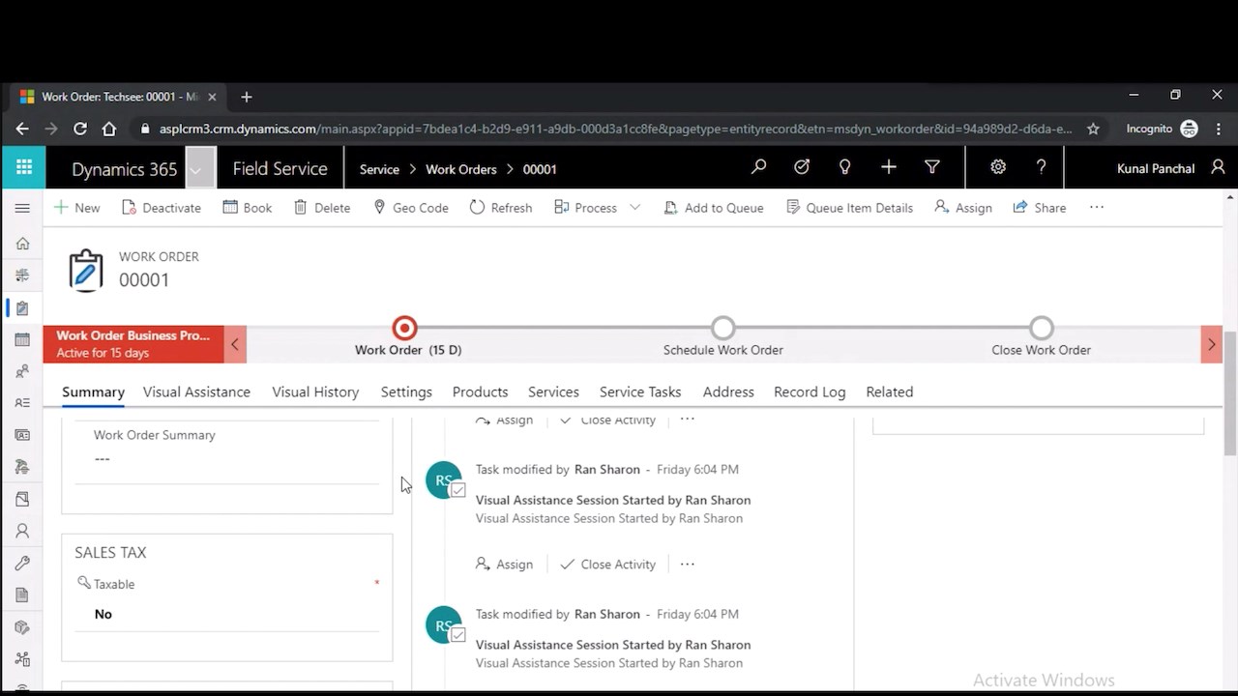1238x696 pixels.
Task: Click Field Service app name
Action: tap(280, 168)
